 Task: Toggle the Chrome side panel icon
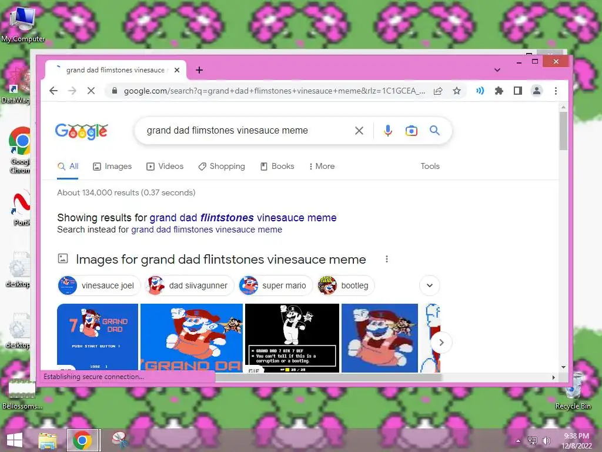click(517, 91)
